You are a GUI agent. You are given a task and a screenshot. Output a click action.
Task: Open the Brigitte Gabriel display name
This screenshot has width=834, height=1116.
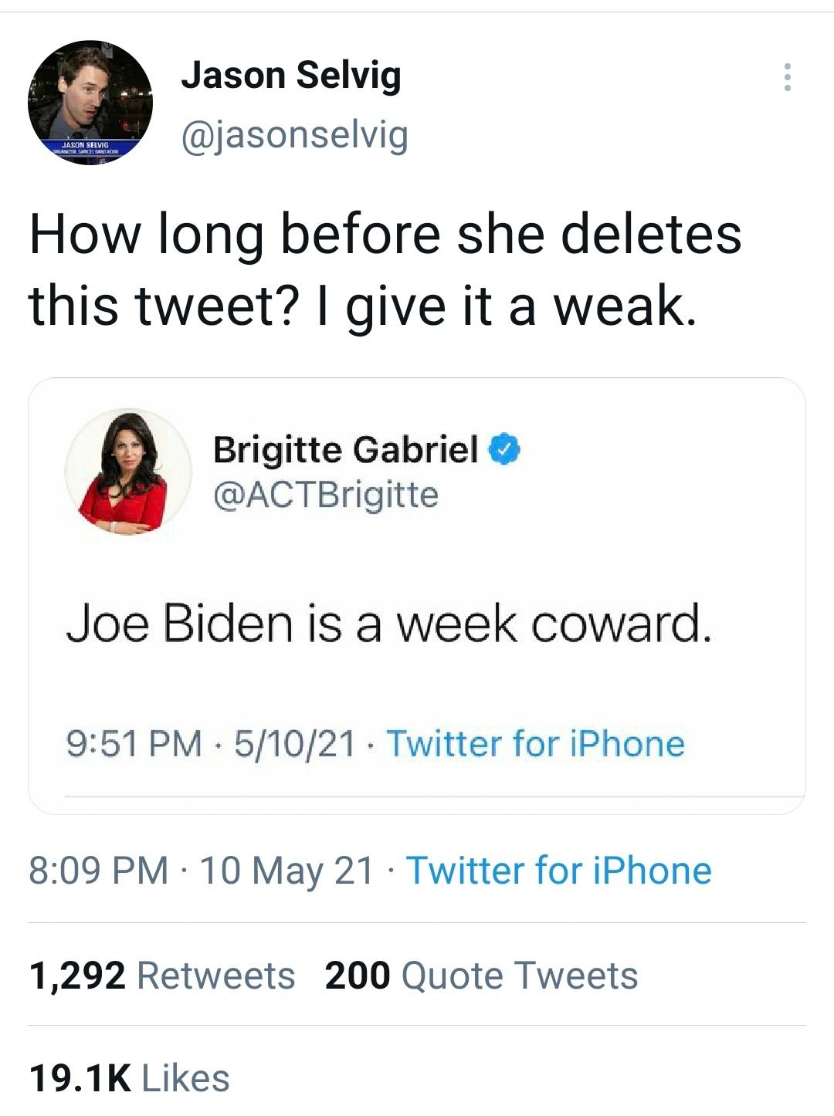pos(346,449)
